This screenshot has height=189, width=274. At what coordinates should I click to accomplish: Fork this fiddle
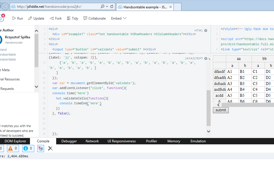click(56, 18)
